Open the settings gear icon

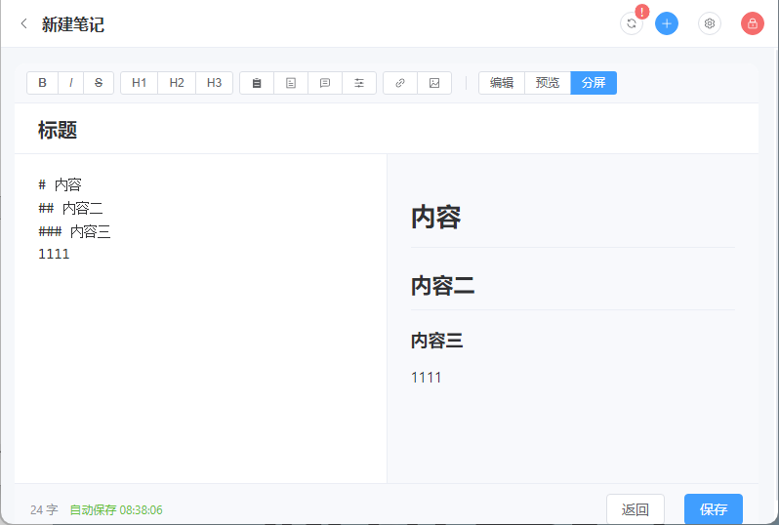(710, 23)
